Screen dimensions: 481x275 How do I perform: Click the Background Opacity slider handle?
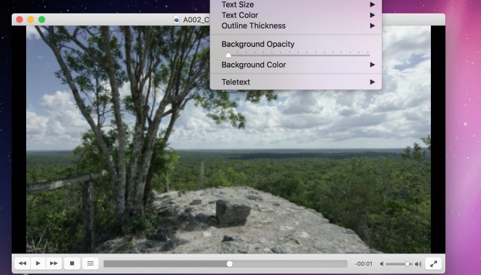[x=228, y=55]
